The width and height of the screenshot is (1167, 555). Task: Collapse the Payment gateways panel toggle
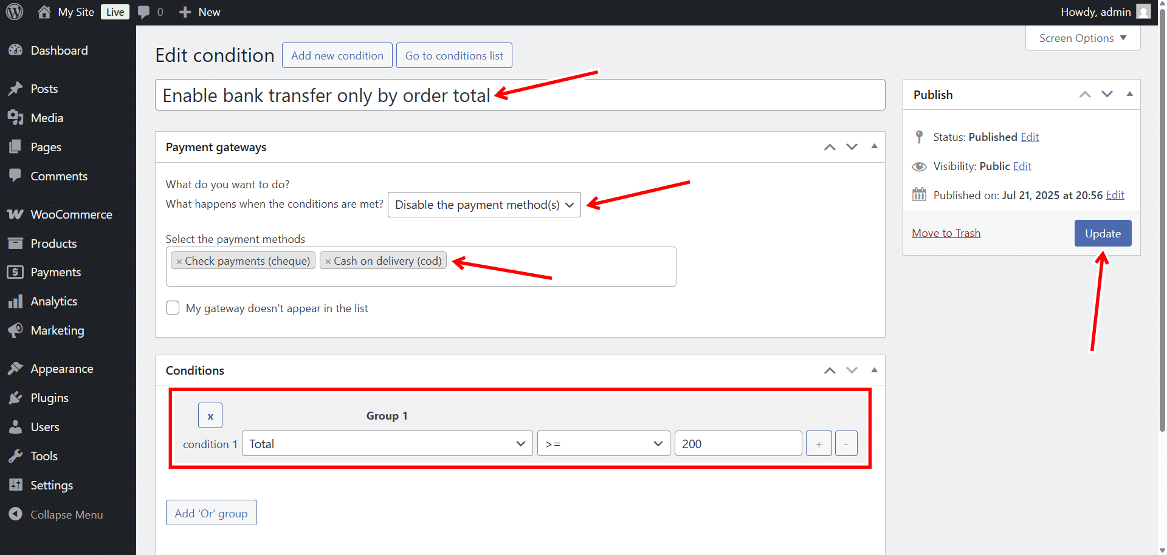pyautogui.click(x=874, y=146)
